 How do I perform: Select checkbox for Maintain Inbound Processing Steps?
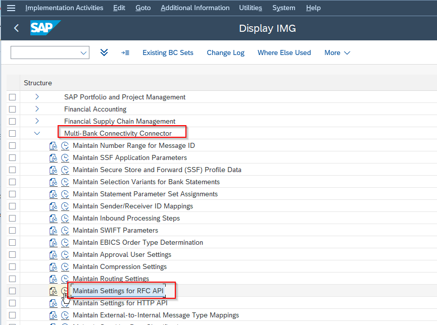(x=12, y=218)
